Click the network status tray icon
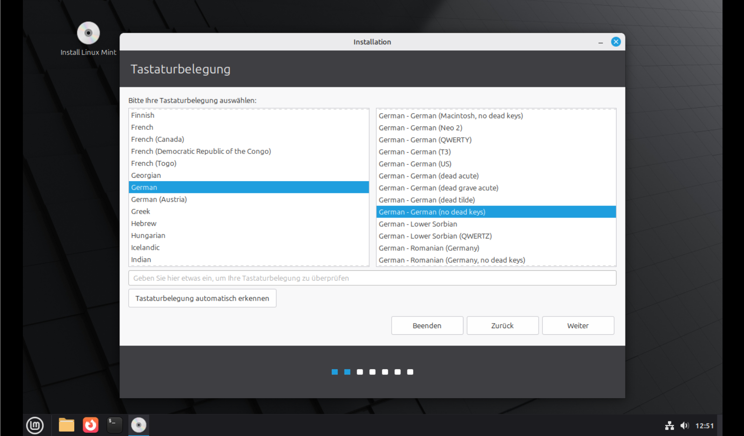The width and height of the screenshot is (744, 436). [669, 426]
